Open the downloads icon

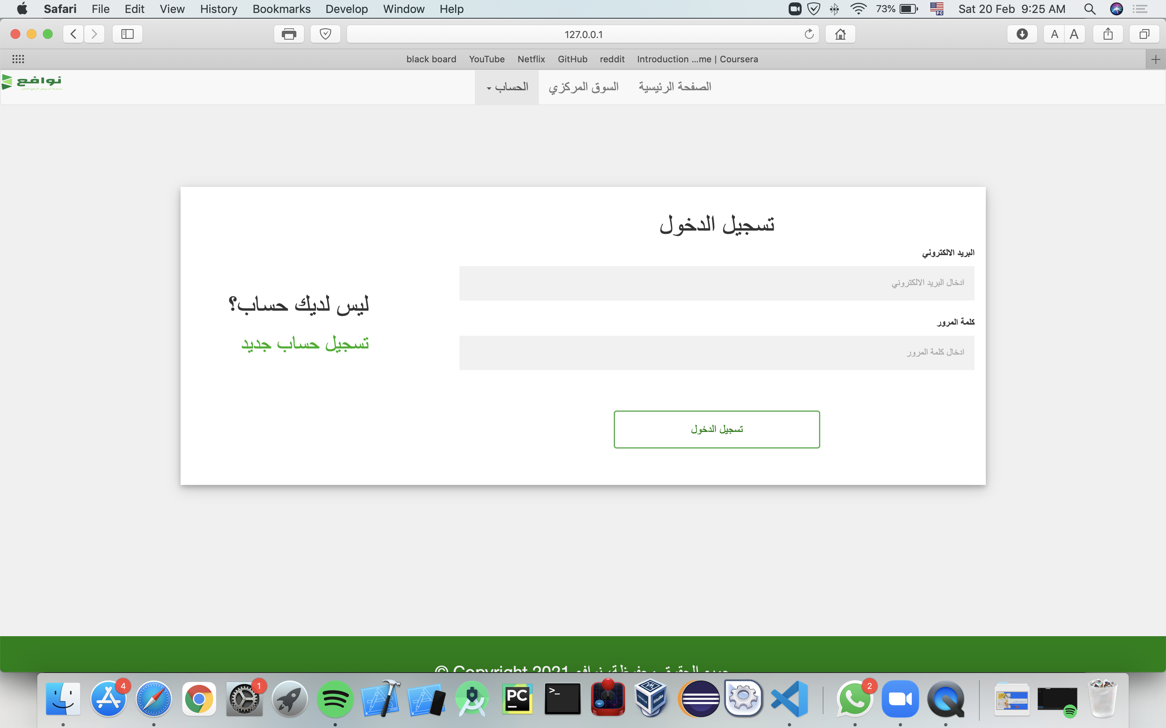tap(1021, 34)
